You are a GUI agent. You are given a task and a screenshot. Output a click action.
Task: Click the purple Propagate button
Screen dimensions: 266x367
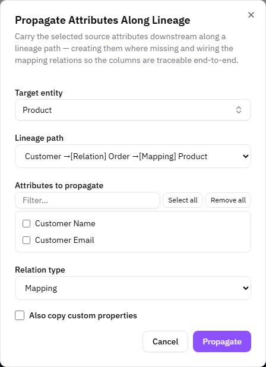click(x=222, y=341)
